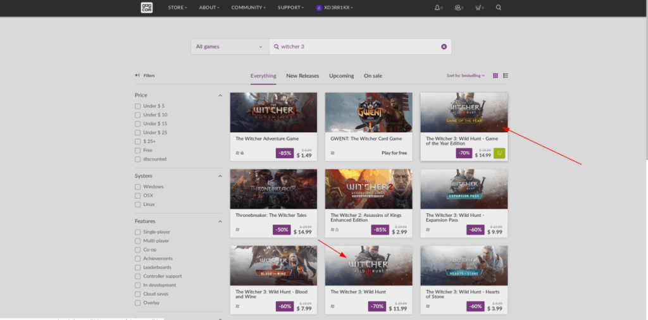Click the search magnifier icon in search field

tap(276, 47)
